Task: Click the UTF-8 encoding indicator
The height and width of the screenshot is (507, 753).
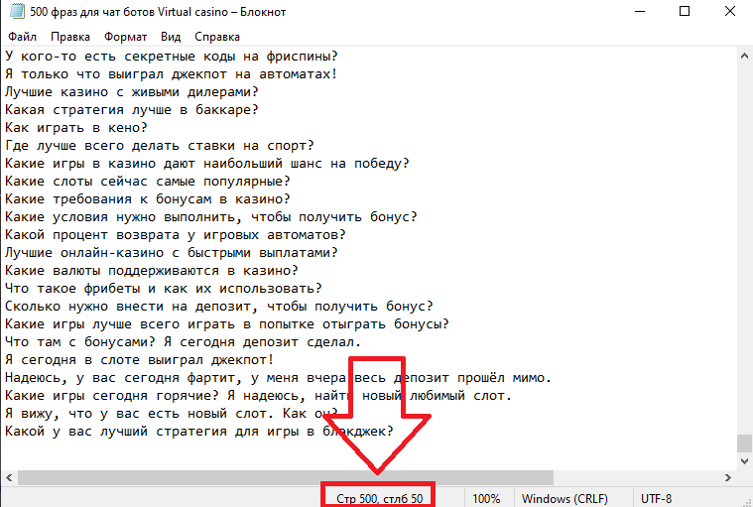Action: (x=658, y=498)
